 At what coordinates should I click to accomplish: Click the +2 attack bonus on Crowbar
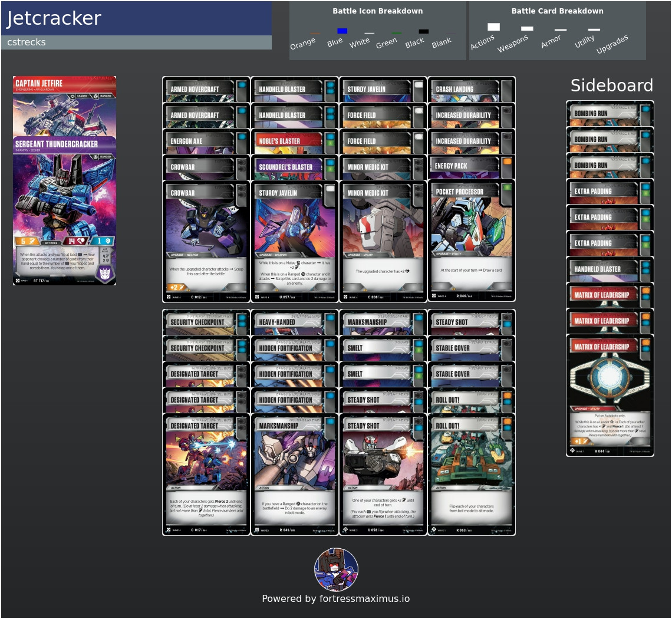[x=177, y=287]
